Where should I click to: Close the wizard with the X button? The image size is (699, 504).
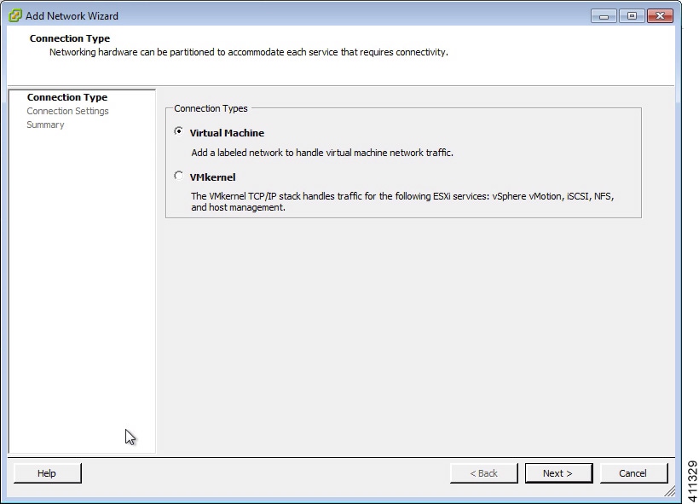tap(661, 16)
